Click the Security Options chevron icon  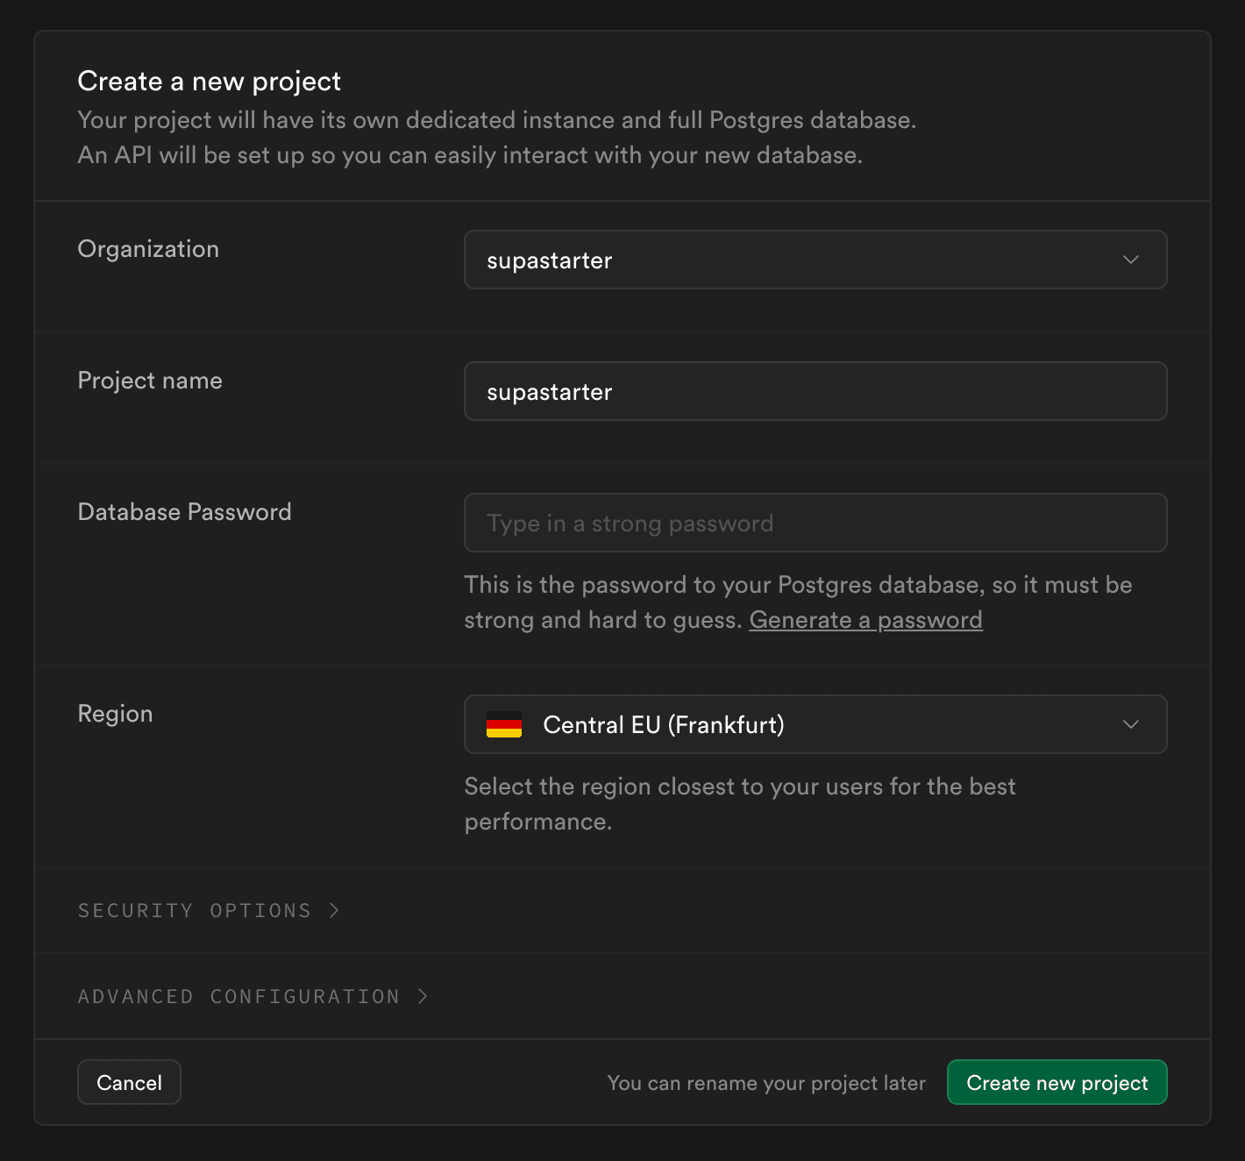334,910
